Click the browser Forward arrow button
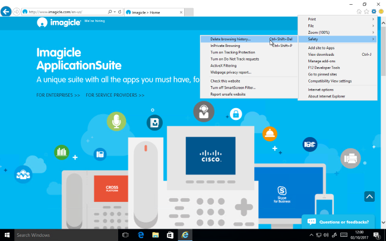This screenshot has height=241, width=386. click(x=17, y=12)
